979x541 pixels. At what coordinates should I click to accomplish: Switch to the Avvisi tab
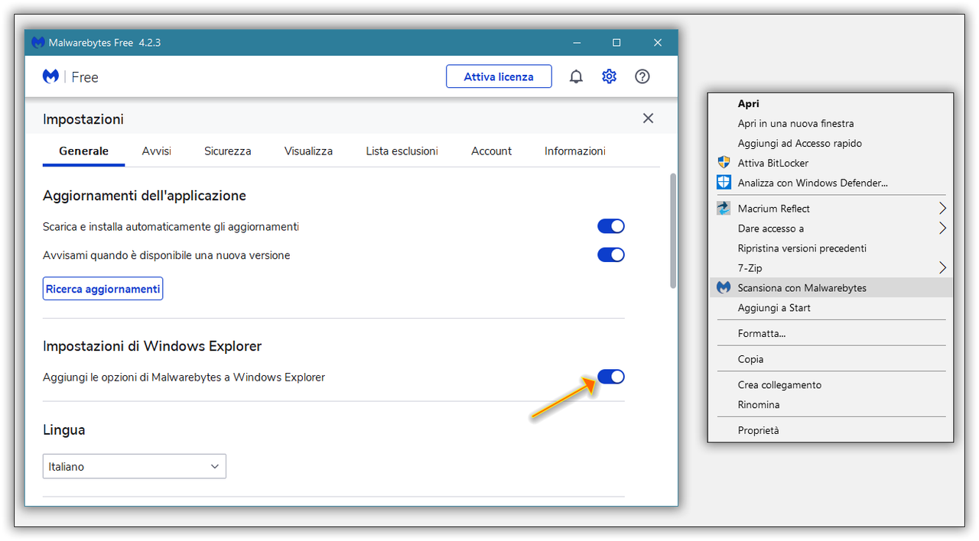pos(157,151)
